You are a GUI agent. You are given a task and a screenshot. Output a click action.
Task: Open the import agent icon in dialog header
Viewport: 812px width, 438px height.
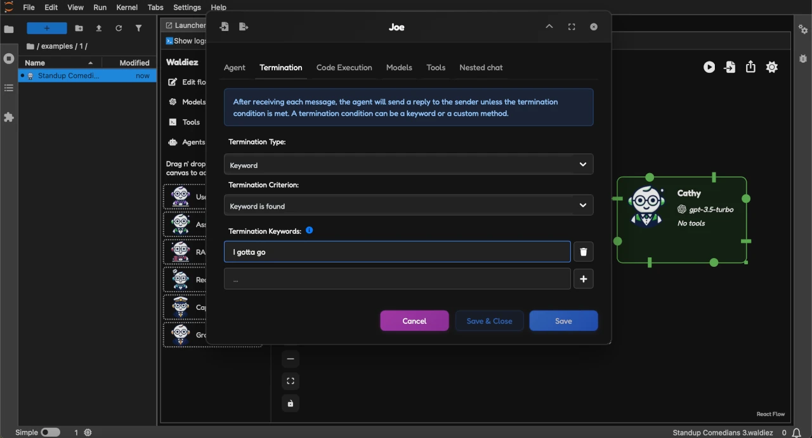[224, 27]
